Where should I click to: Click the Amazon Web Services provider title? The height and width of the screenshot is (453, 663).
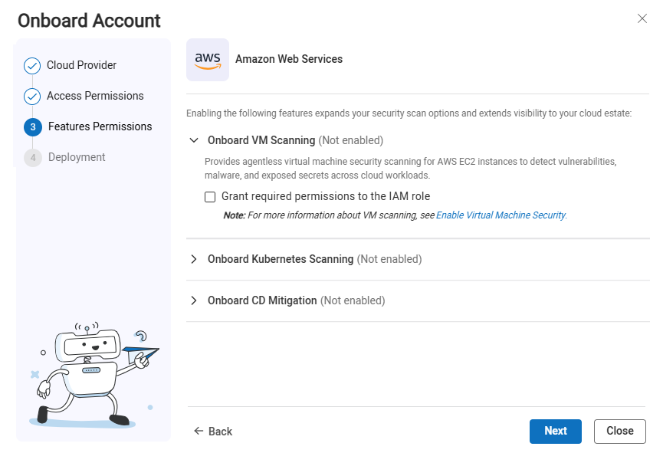point(289,59)
